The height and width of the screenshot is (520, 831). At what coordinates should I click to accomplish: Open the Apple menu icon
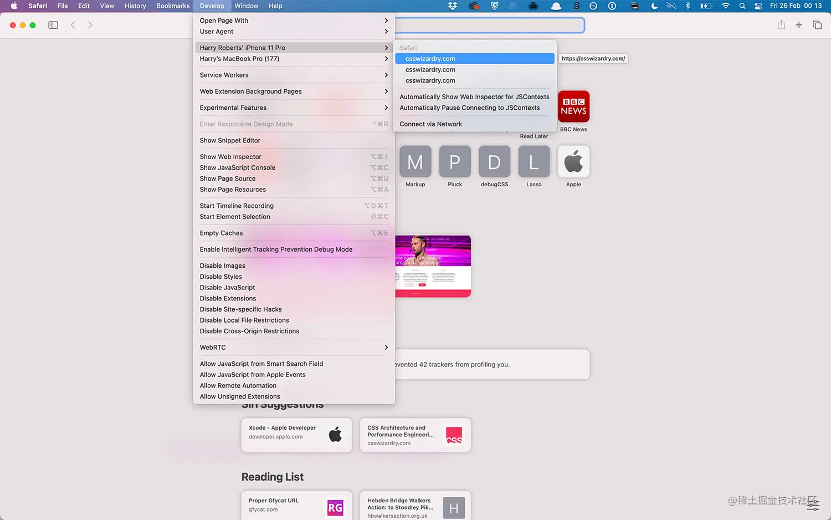pos(14,6)
